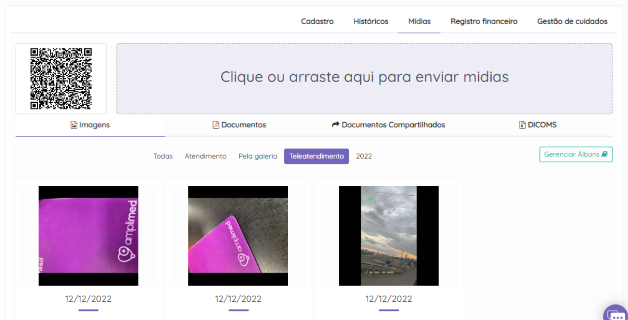Open the first purple amplimed card thumbnail

point(88,236)
